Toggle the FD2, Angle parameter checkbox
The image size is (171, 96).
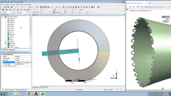(x=3, y=64)
